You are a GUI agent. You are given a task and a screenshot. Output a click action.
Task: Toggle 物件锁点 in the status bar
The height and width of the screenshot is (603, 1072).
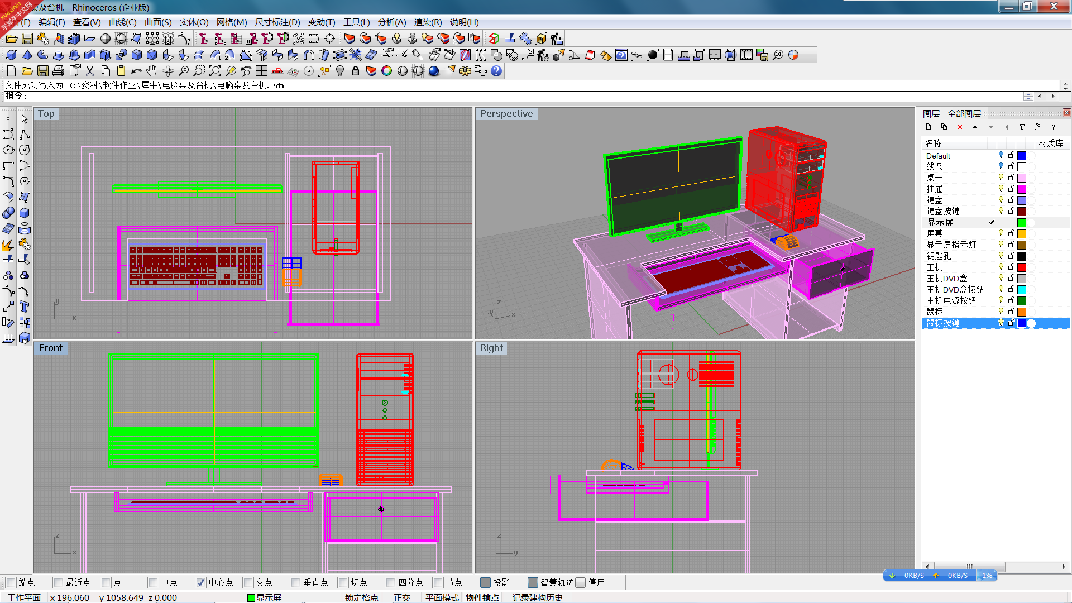(x=482, y=597)
